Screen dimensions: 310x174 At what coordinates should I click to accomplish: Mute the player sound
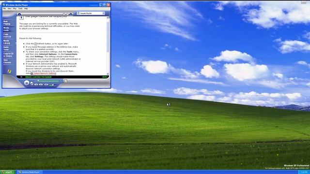[46, 85]
